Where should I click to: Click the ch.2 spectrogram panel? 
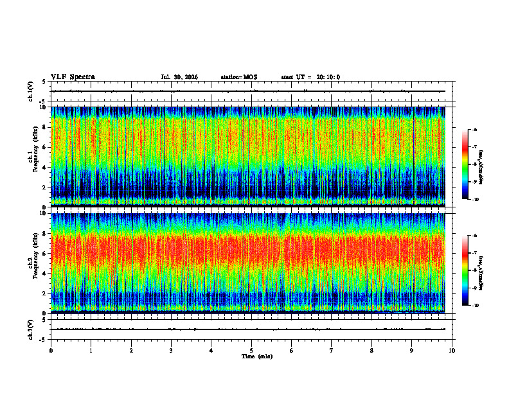[247, 263]
